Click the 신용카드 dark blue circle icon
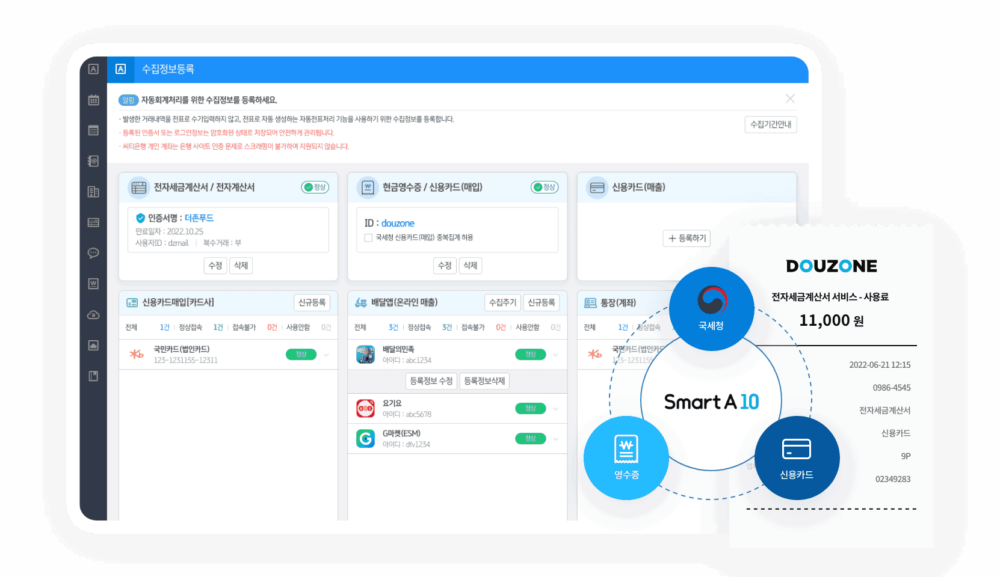The height and width of the screenshot is (577, 1000). pyautogui.click(x=797, y=458)
